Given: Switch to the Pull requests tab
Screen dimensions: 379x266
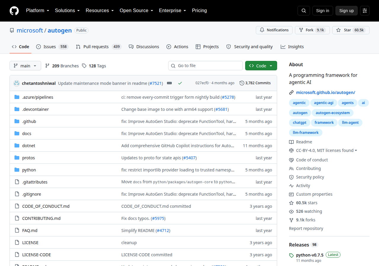Looking at the screenshot, I should tap(99, 47).
